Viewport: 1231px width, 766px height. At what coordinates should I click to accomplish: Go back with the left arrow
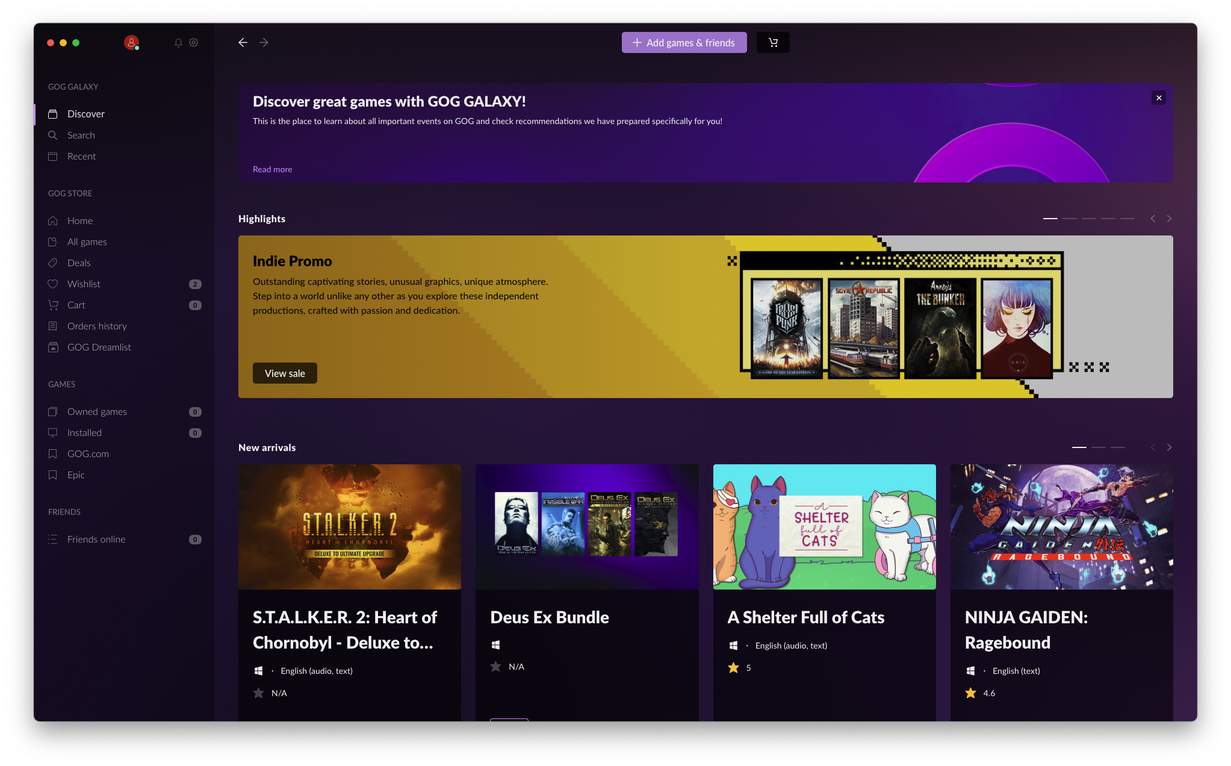pos(243,43)
